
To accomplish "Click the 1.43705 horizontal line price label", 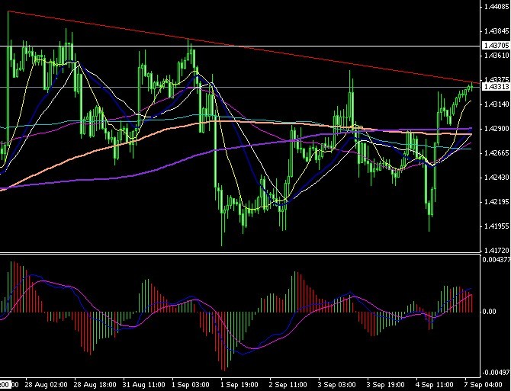I will click(497, 45).
